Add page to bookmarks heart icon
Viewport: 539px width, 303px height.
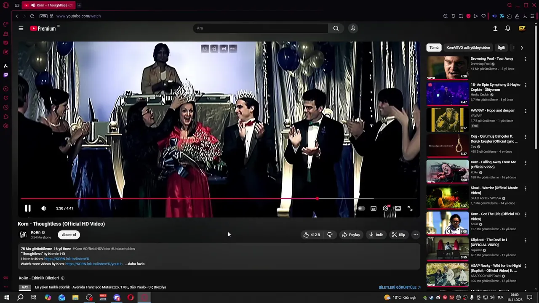pos(483,16)
